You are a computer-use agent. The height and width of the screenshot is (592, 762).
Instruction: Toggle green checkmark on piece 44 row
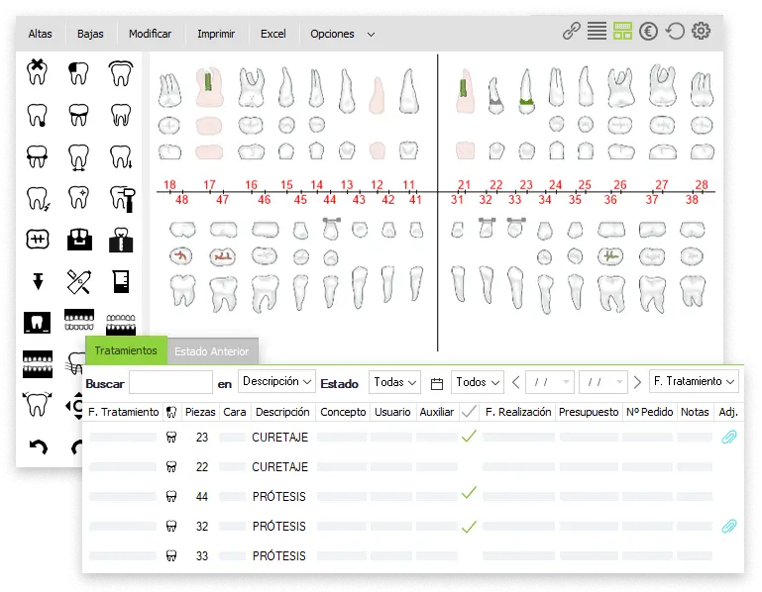[x=470, y=492]
